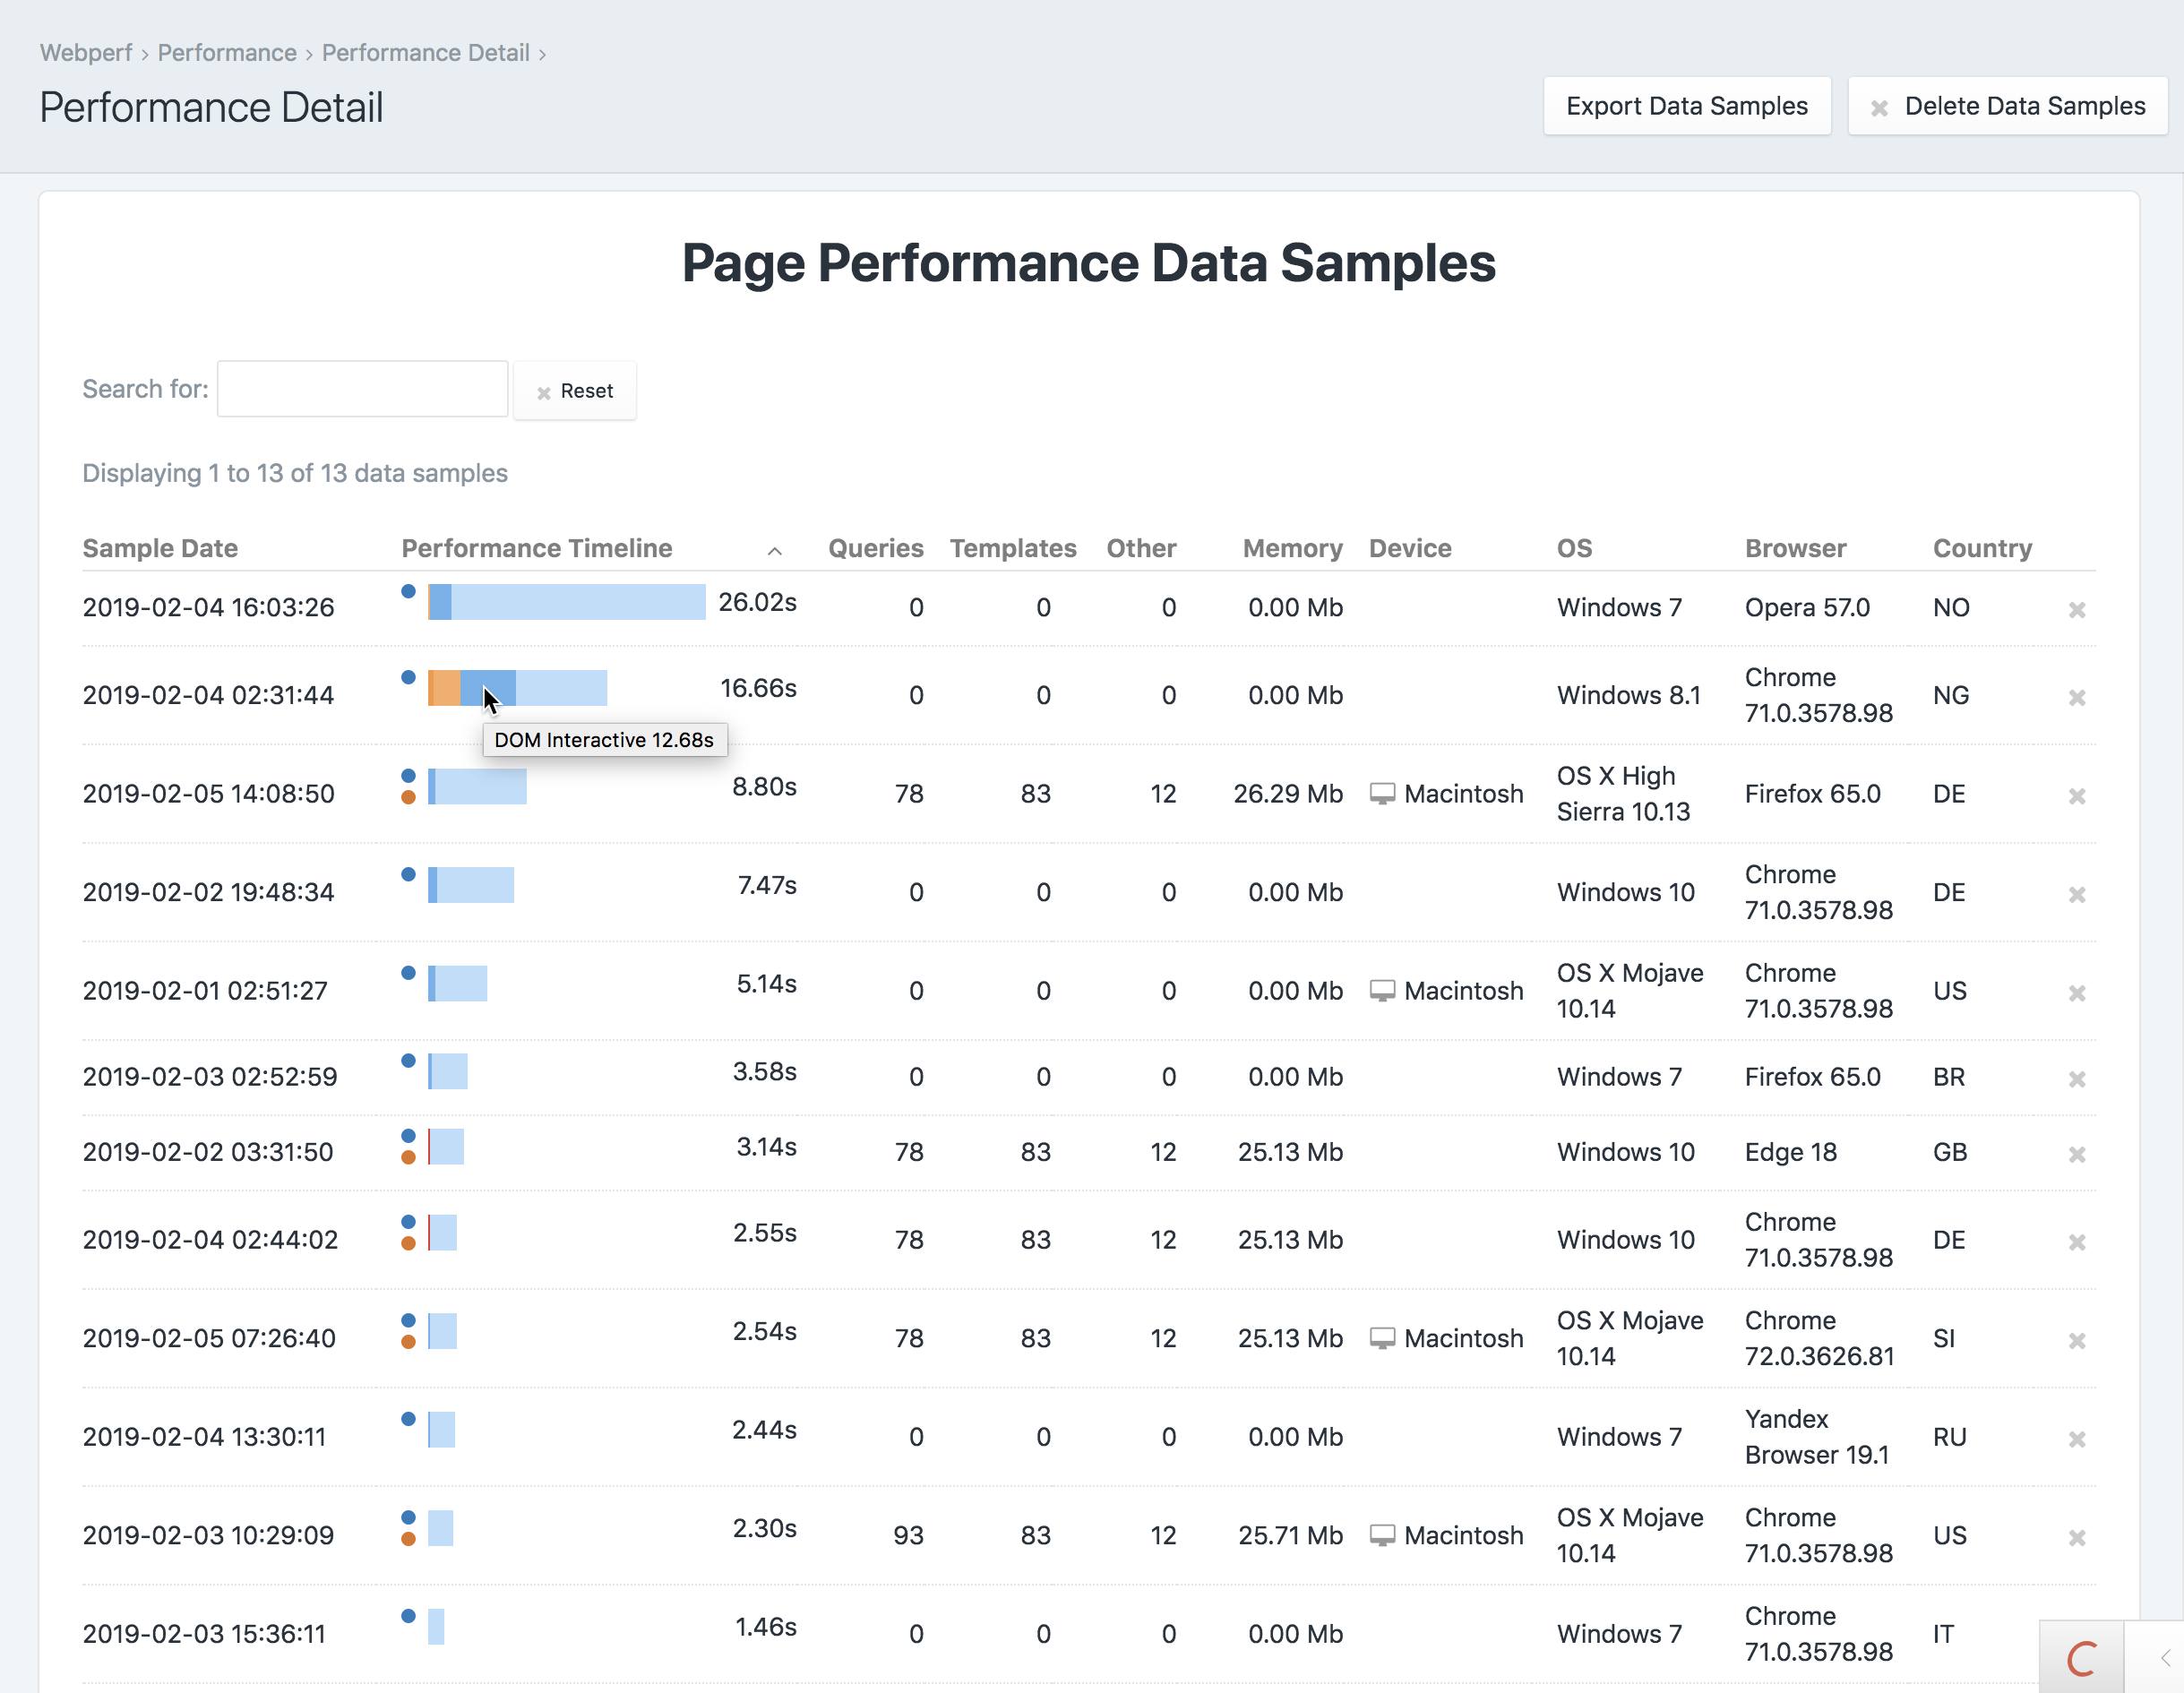Click the monitor icon on the 2.30s row
This screenshot has height=1693, width=2184.
(1383, 1534)
